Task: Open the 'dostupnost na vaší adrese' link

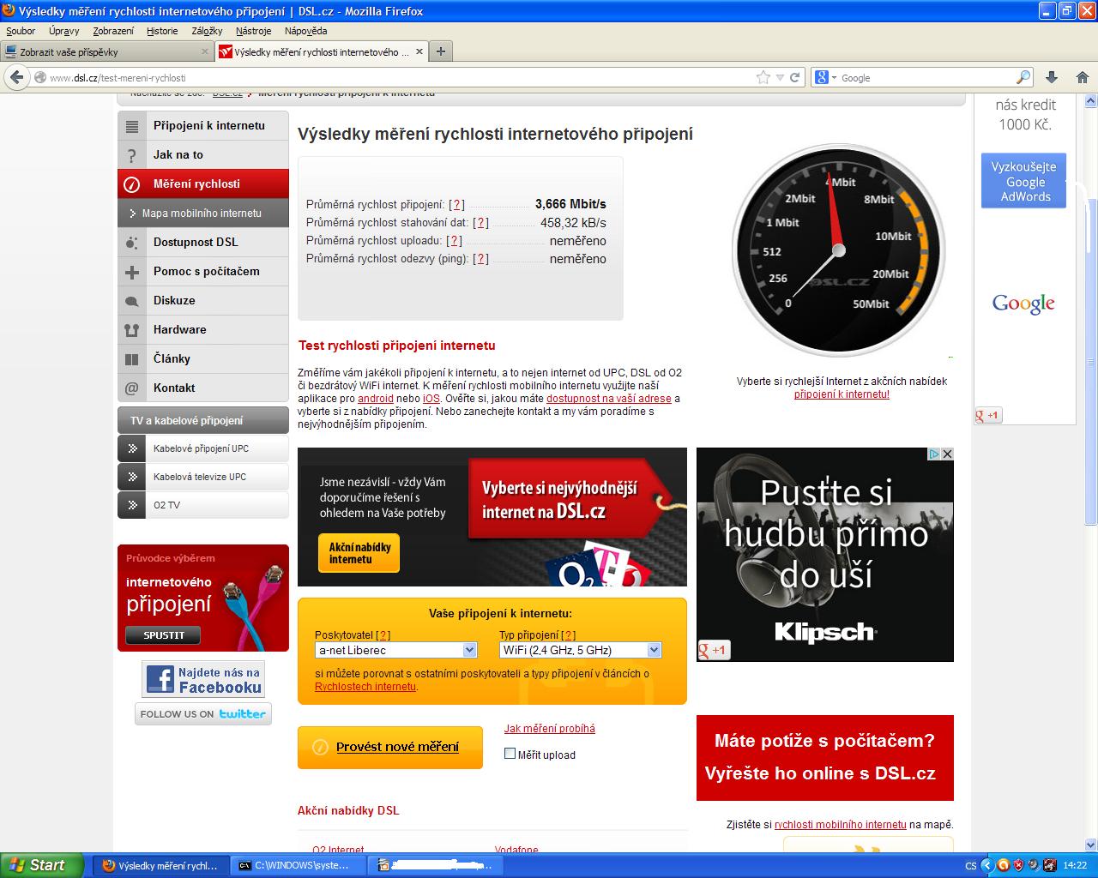Action: [609, 399]
